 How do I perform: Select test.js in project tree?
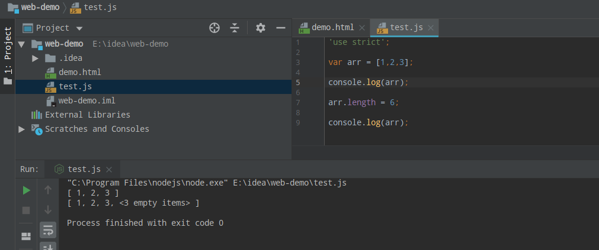point(75,86)
